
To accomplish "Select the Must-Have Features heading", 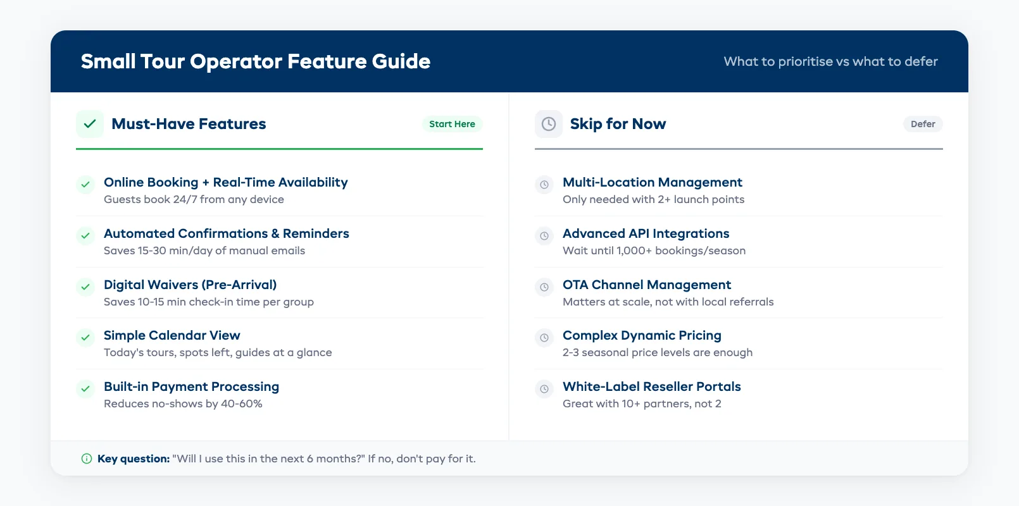I will (x=189, y=124).
